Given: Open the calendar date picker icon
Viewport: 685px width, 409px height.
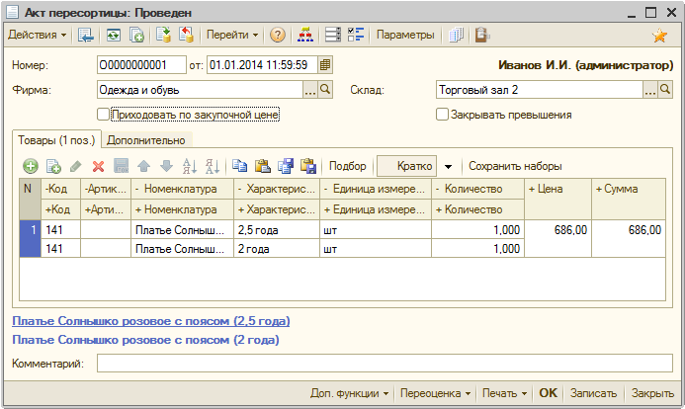Looking at the screenshot, I should pyautogui.click(x=325, y=64).
